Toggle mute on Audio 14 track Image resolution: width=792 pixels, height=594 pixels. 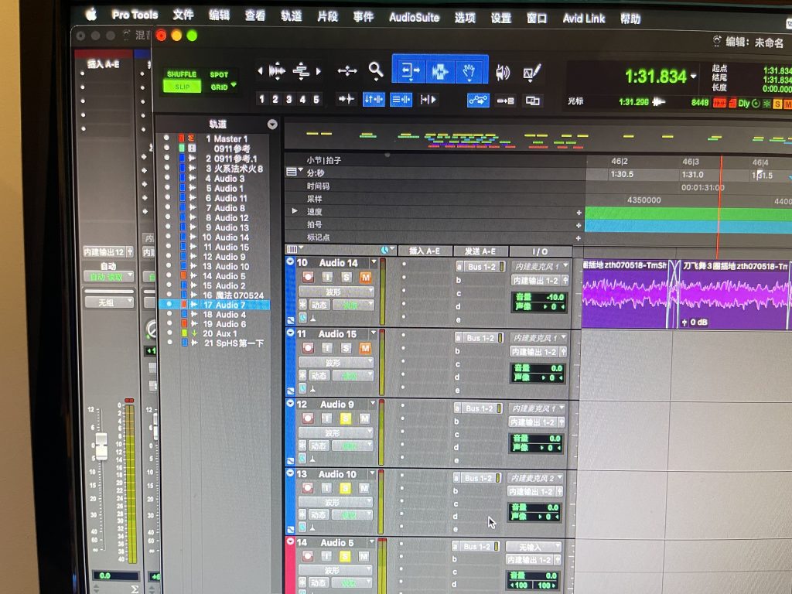[365, 278]
